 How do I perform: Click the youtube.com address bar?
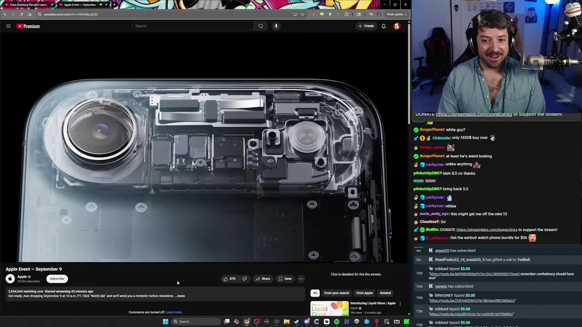pos(164,14)
